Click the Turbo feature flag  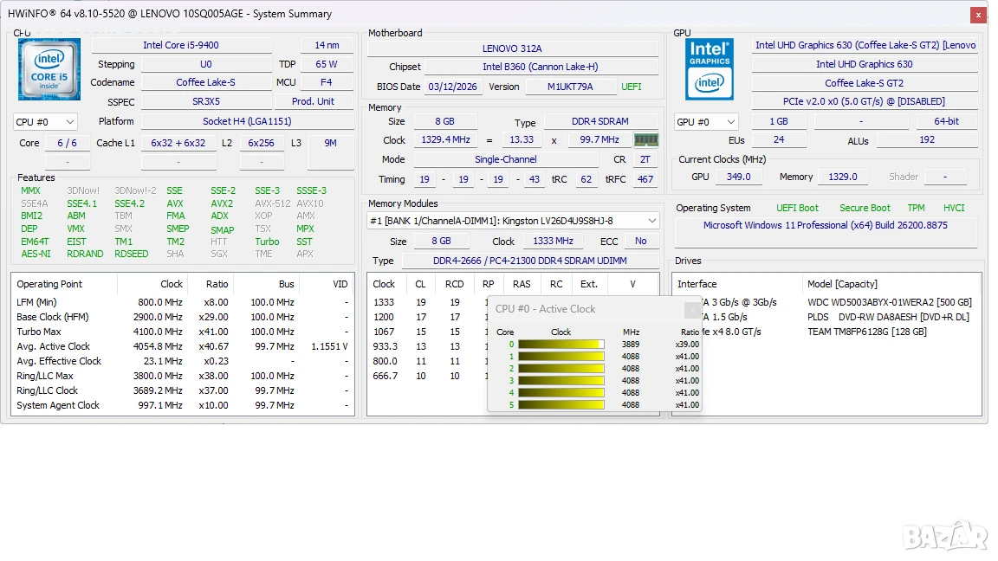(267, 242)
